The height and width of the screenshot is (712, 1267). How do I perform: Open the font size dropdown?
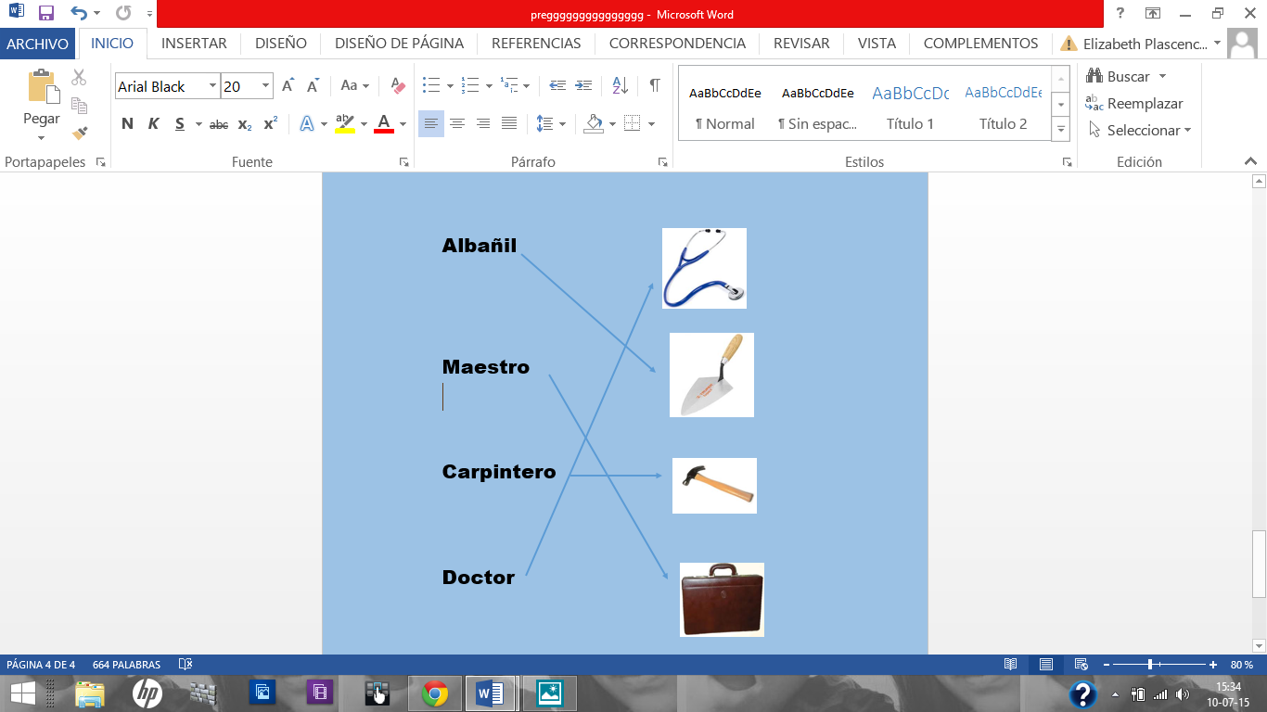(266, 86)
